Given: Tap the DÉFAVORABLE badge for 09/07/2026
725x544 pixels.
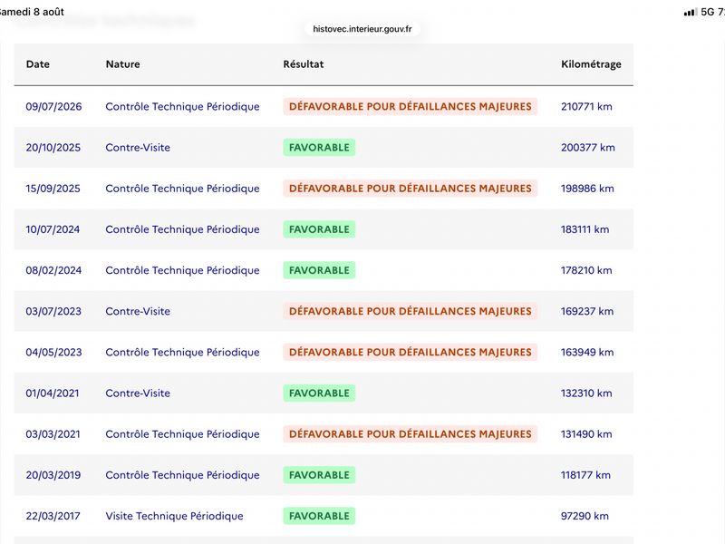Looking at the screenshot, I should [411, 106].
